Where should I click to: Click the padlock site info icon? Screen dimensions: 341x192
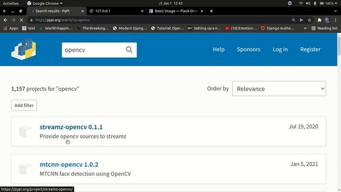pos(31,20)
